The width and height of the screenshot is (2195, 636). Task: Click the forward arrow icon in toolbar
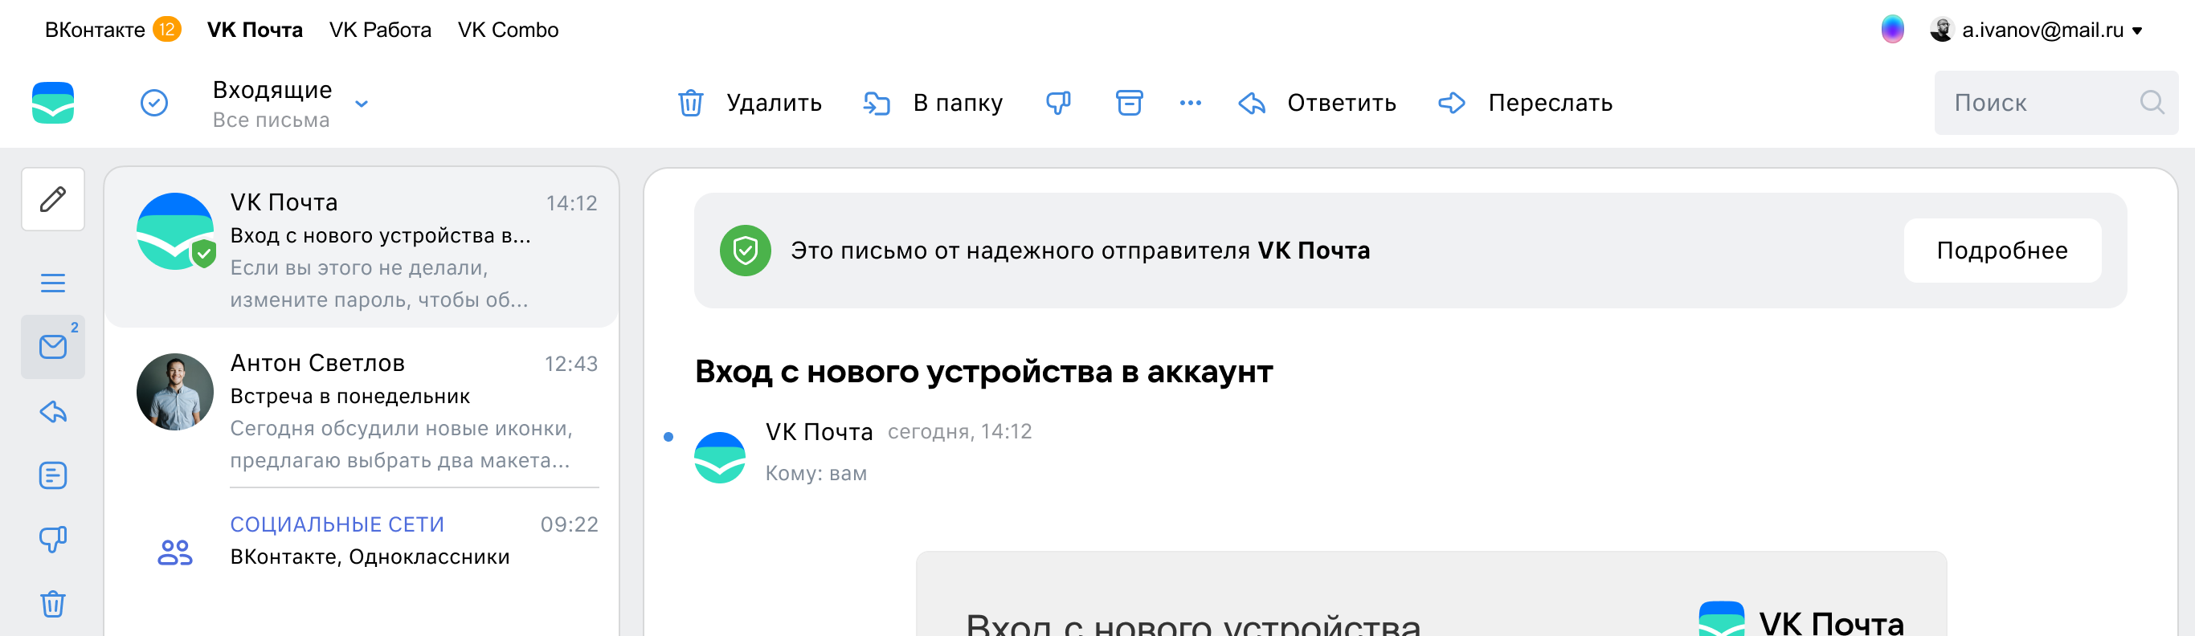1452,103
